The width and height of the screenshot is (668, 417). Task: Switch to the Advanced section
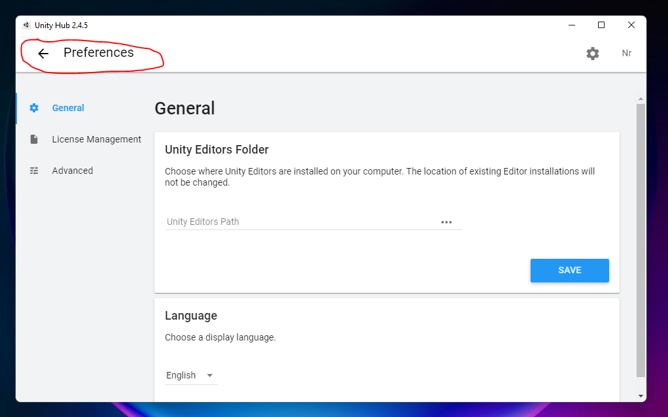pyautogui.click(x=73, y=171)
